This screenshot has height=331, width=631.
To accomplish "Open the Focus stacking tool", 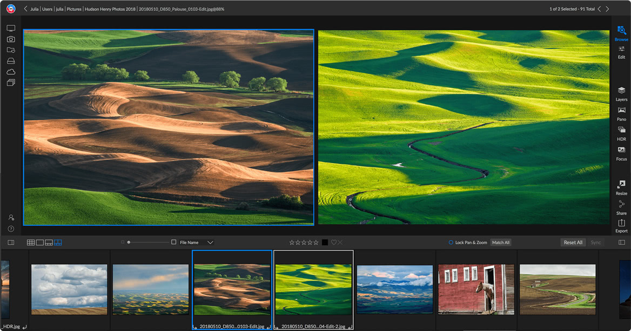I will [x=621, y=154].
